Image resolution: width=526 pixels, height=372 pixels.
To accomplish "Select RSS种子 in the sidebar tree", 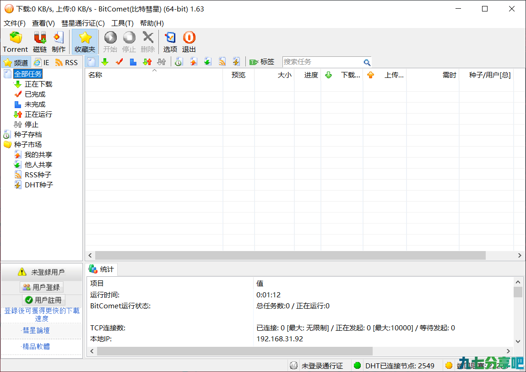I will (x=38, y=175).
